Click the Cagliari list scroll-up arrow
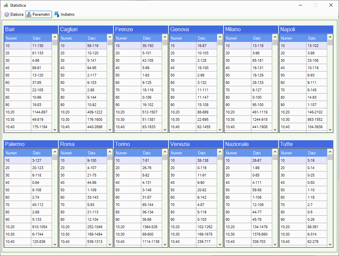The width and height of the screenshot is (339, 256). tap(110, 37)
